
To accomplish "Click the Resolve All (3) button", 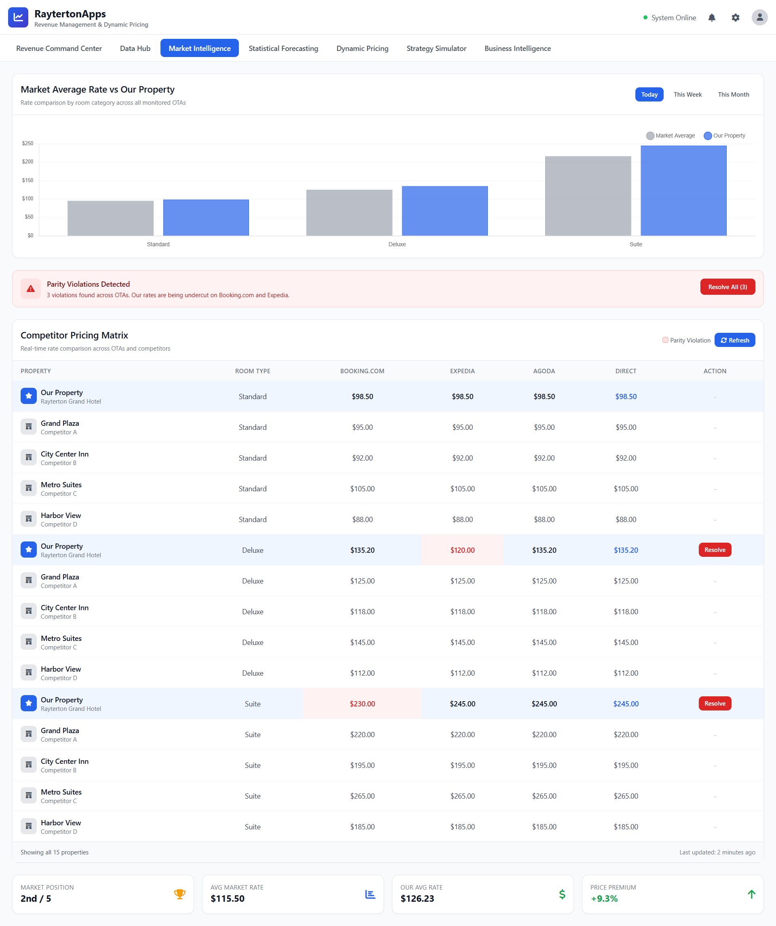I will [x=727, y=287].
